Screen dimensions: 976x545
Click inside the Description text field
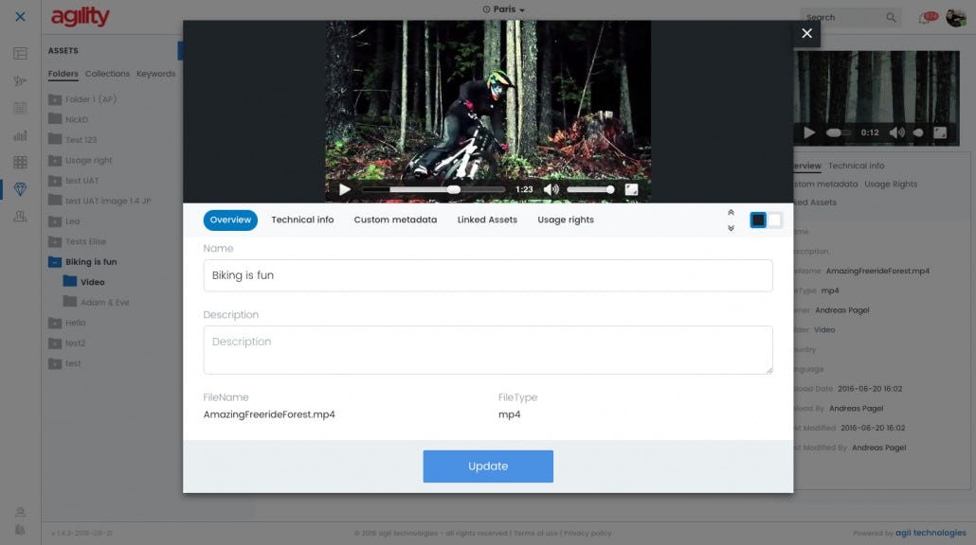click(x=487, y=348)
